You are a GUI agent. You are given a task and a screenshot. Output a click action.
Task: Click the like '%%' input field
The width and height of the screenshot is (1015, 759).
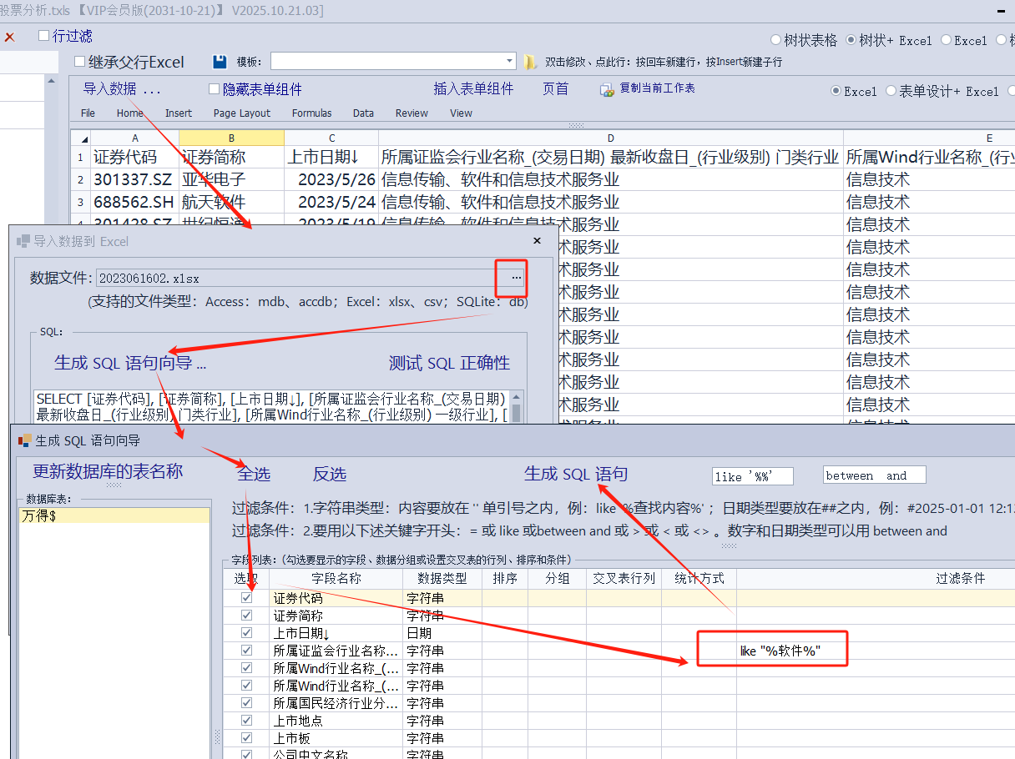[751, 476]
